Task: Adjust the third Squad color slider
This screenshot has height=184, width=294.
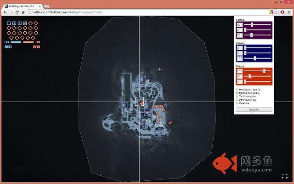Action: [257, 35]
